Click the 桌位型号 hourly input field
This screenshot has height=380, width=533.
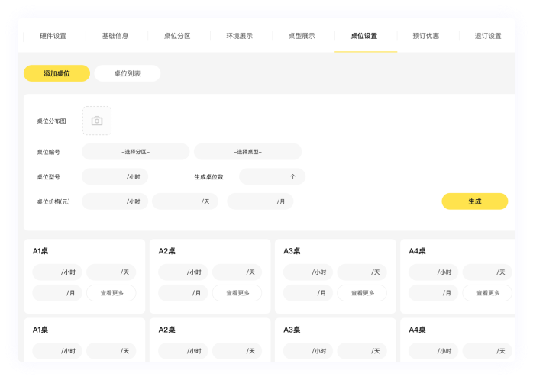[x=115, y=176]
